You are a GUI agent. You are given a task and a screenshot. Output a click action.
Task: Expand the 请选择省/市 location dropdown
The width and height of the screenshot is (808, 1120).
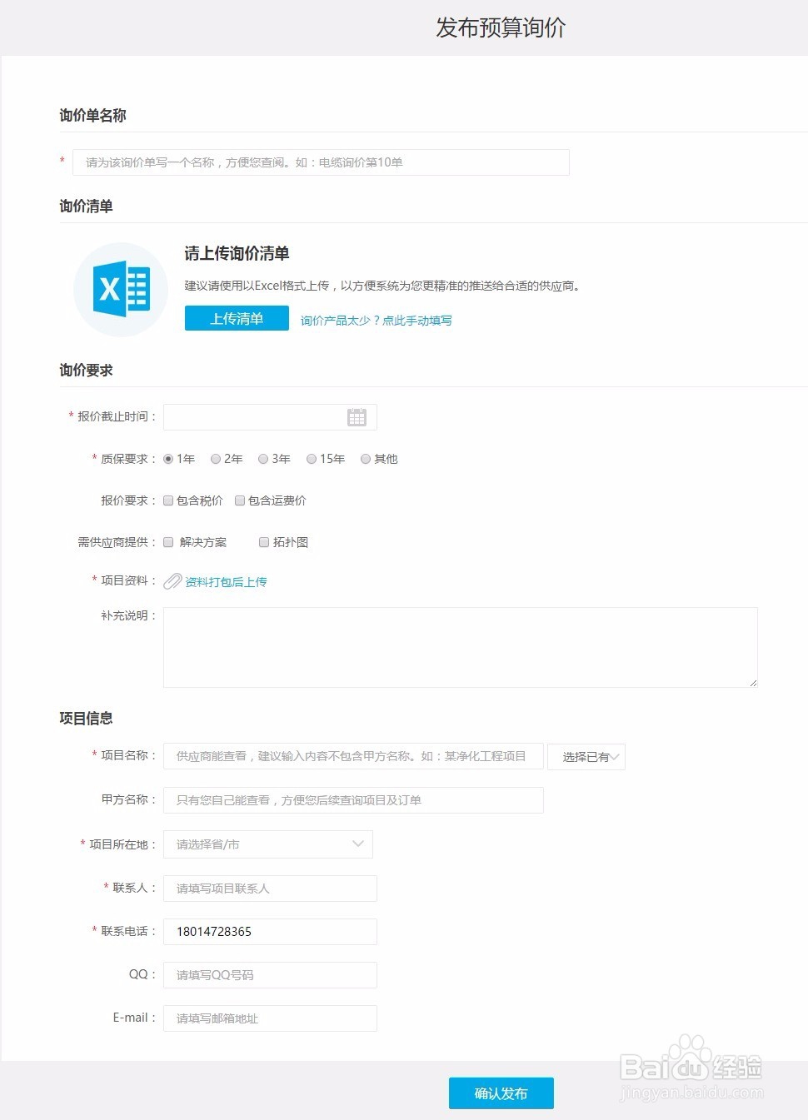coord(268,844)
